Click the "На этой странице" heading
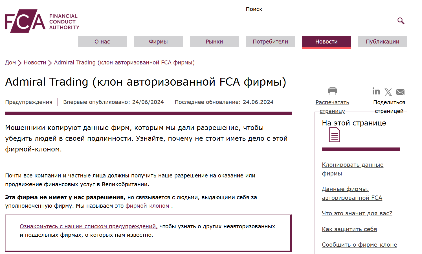 click(x=354, y=123)
